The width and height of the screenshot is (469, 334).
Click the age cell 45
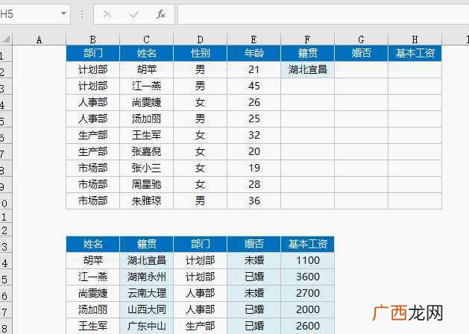(x=254, y=86)
